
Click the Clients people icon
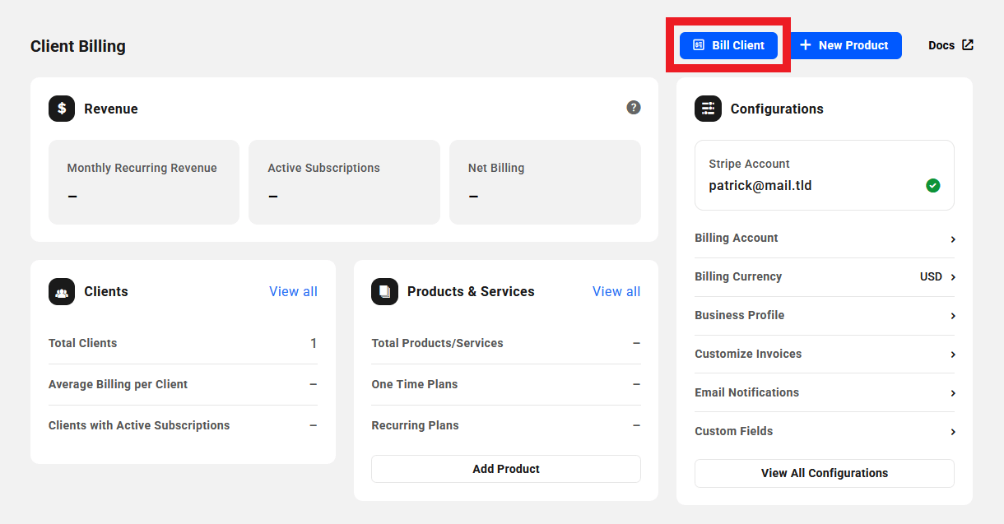(x=62, y=291)
